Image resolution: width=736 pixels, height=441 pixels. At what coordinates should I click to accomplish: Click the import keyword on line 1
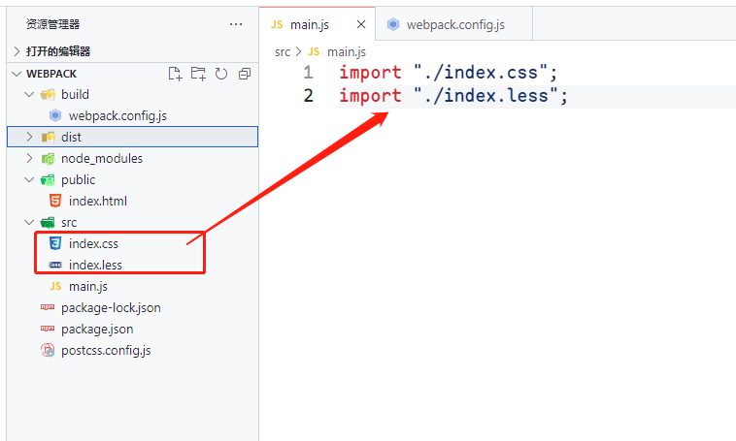click(x=370, y=72)
